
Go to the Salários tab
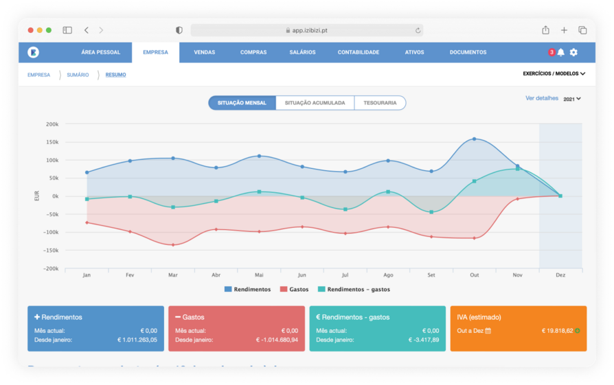[302, 52]
